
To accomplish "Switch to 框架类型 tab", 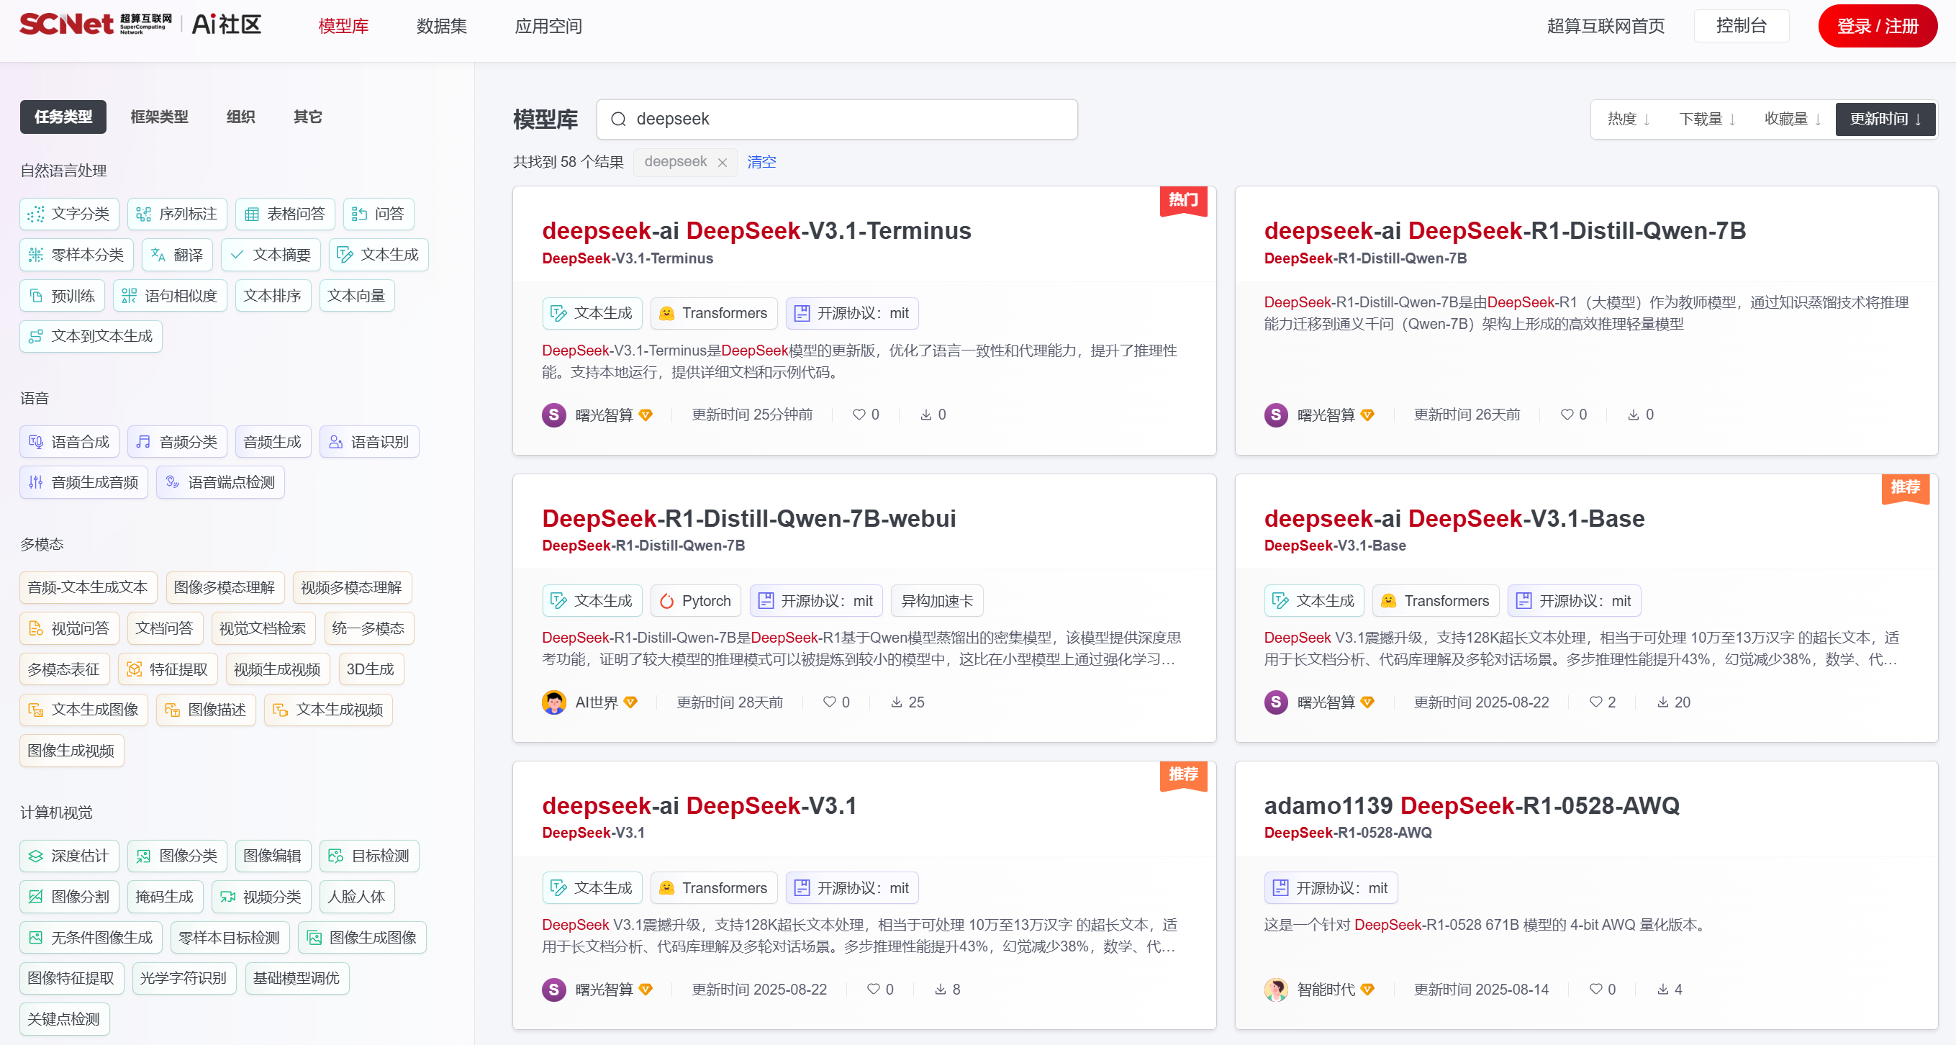I will point(159,117).
